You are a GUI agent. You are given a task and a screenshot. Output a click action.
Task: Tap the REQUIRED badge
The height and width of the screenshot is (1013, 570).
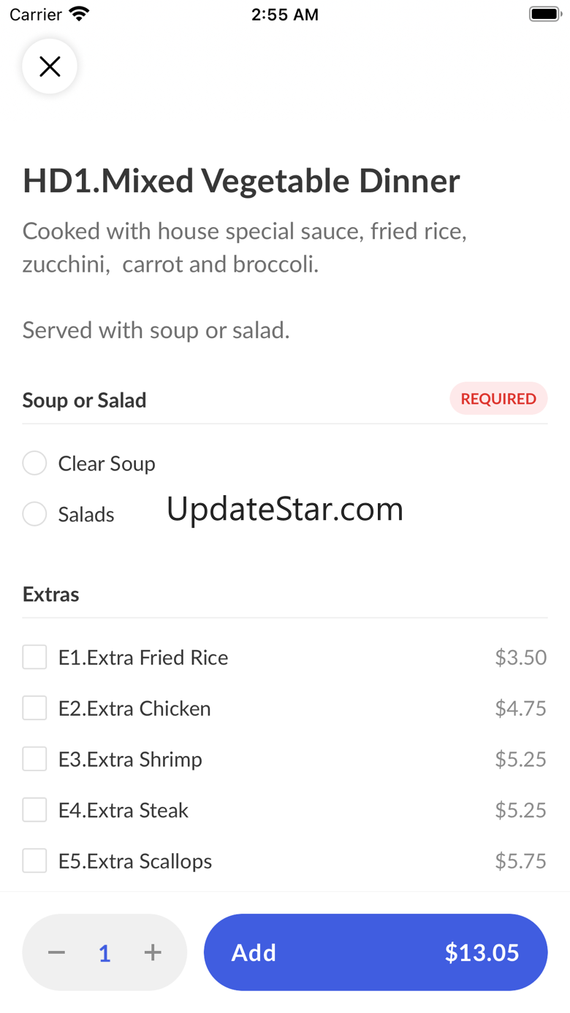[498, 399]
